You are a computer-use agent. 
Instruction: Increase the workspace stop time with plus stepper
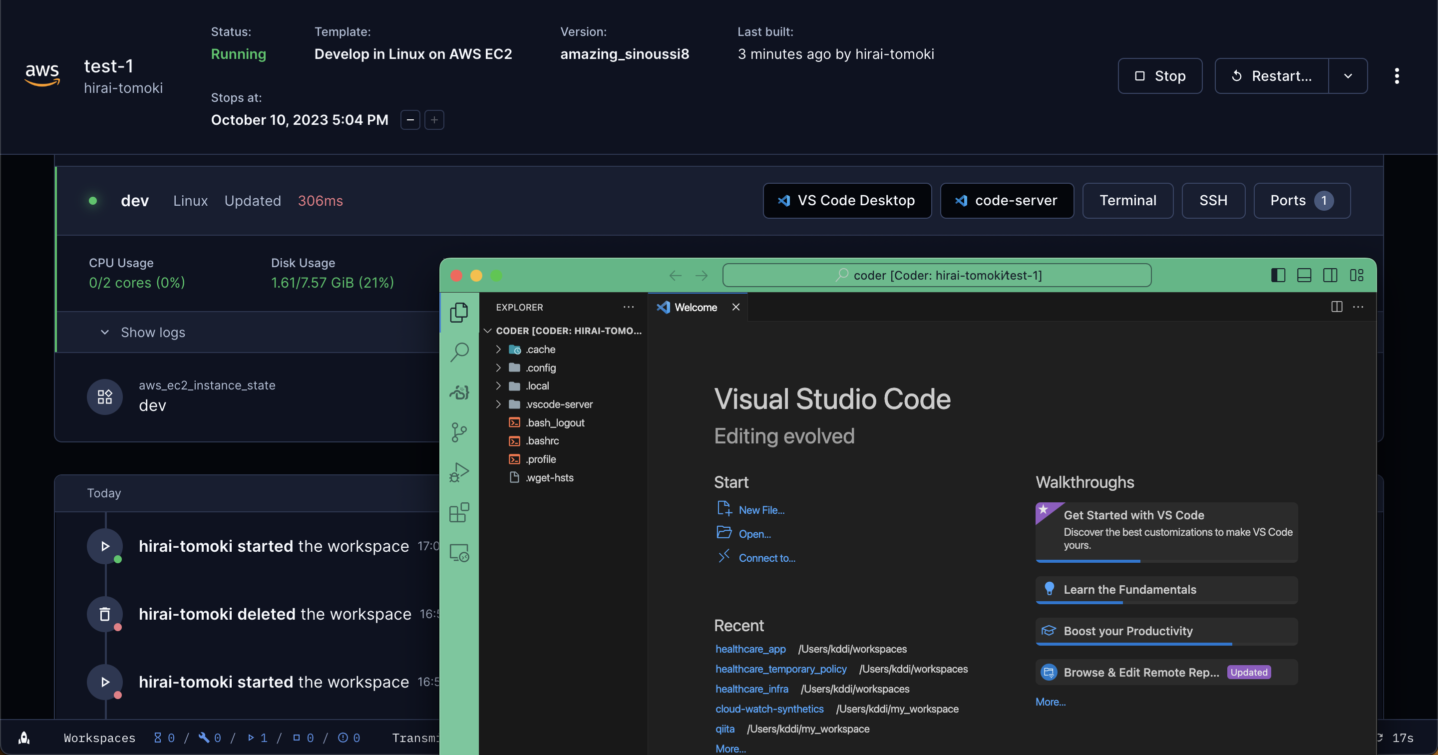pyautogui.click(x=434, y=119)
